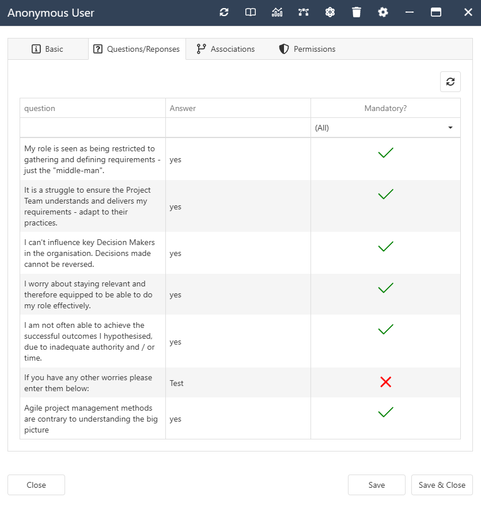Open the book/documentation icon in the toolbar

[250, 12]
